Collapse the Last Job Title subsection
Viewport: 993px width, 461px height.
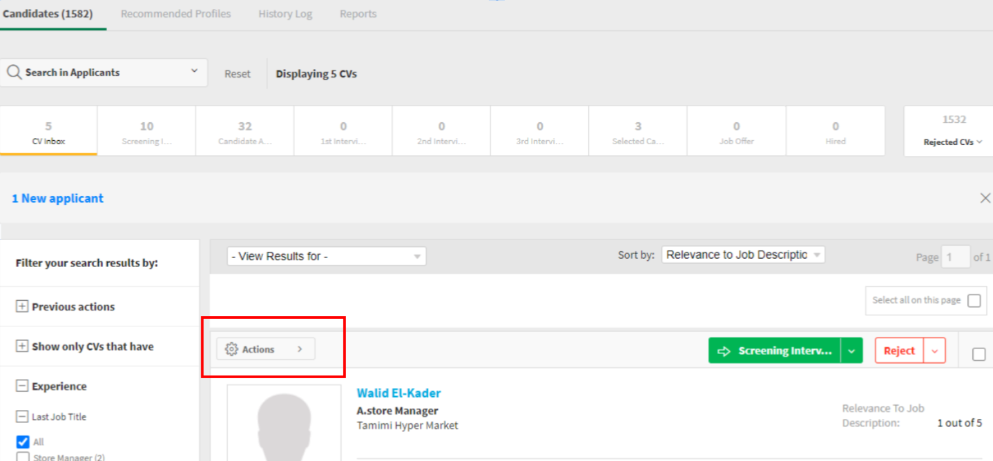[22, 417]
